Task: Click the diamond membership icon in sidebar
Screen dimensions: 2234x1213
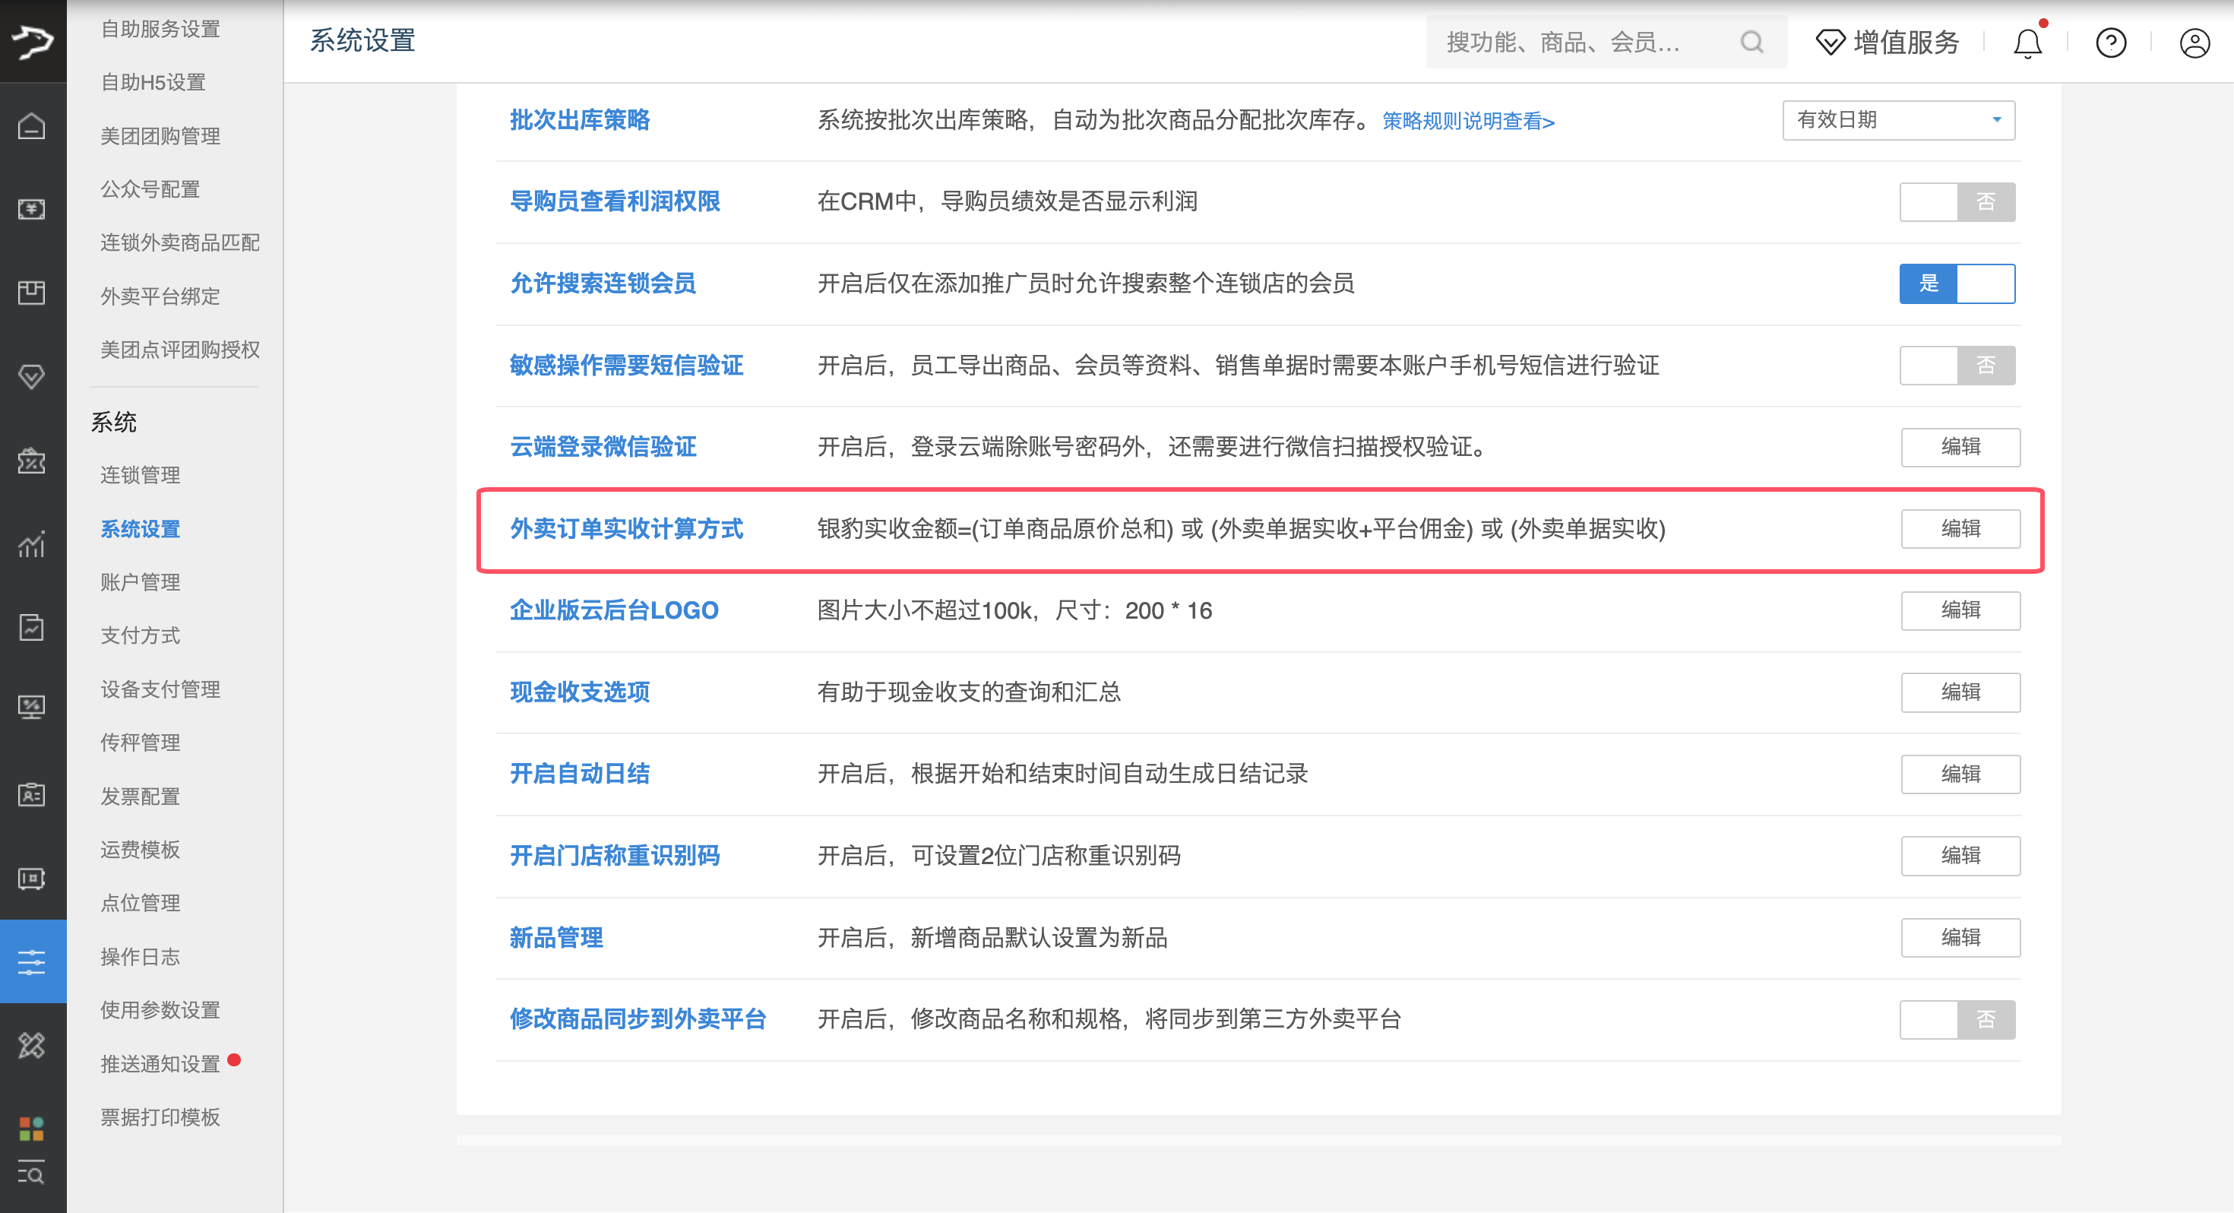Action: point(32,376)
